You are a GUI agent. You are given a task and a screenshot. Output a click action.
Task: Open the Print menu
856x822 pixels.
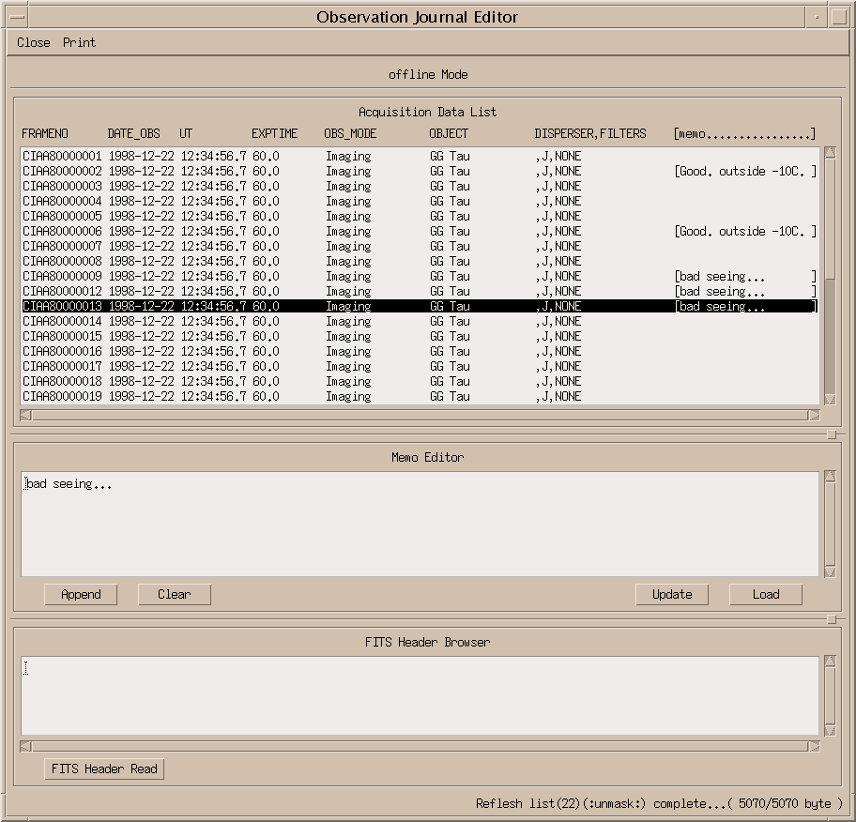click(x=79, y=42)
